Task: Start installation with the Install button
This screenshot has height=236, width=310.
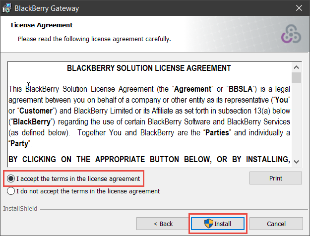Action: click(x=218, y=224)
